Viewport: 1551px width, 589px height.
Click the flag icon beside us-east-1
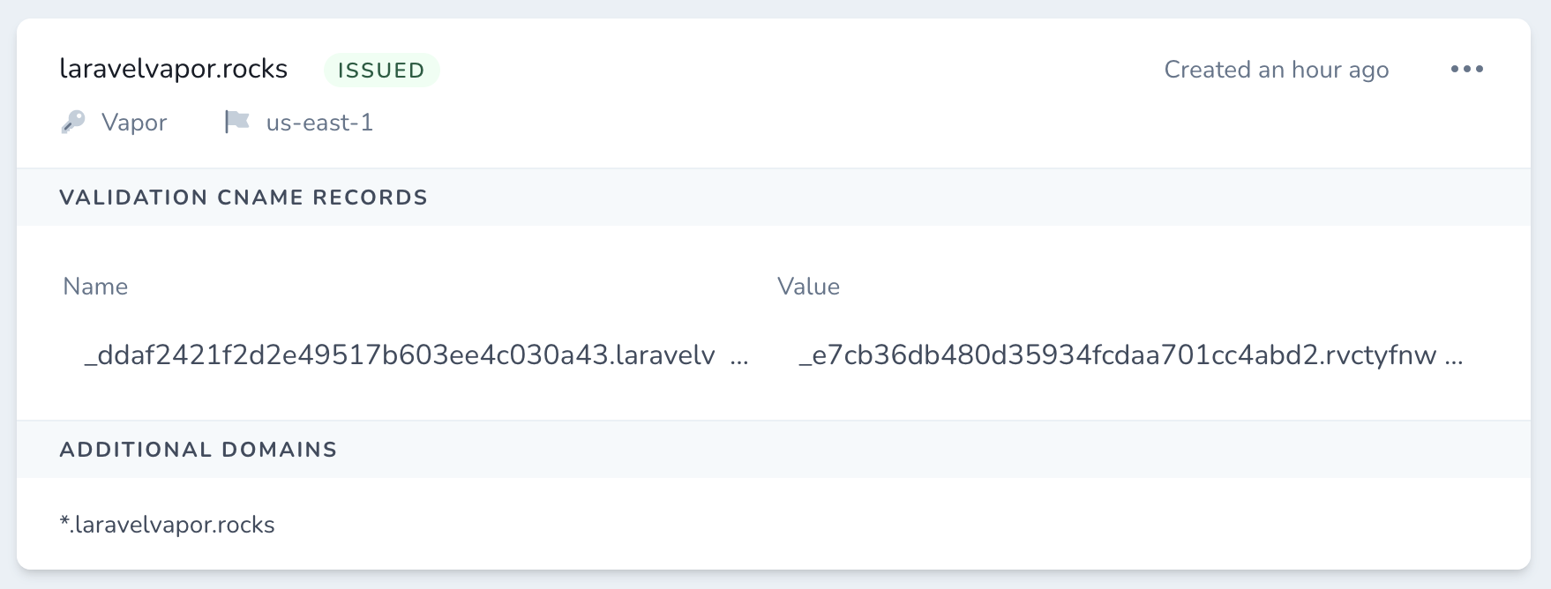tap(236, 122)
